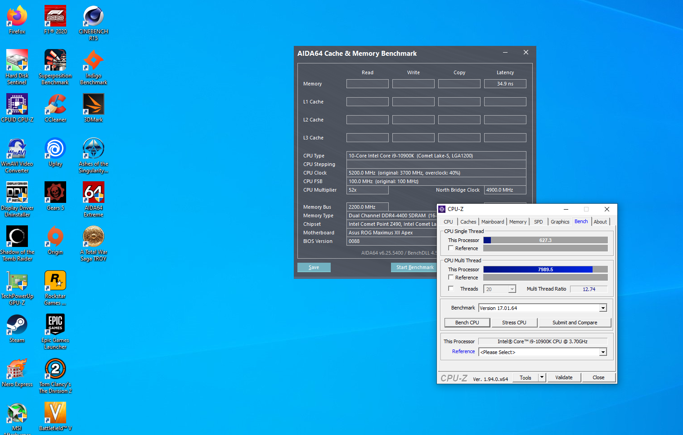Image resolution: width=683 pixels, height=435 pixels.
Task: Select Uplay desktop icon
Action: tap(55, 152)
